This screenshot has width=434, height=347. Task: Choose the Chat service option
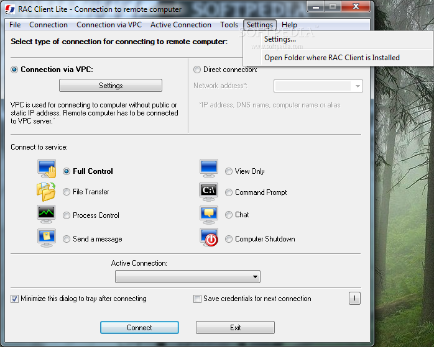click(x=229, y=215)
